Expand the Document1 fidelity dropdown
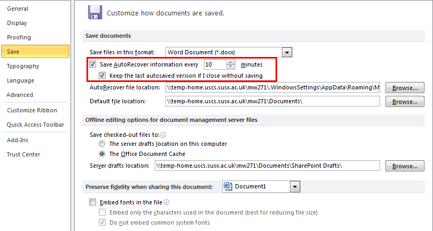The image size is (433, 231). tap(294, 186)
